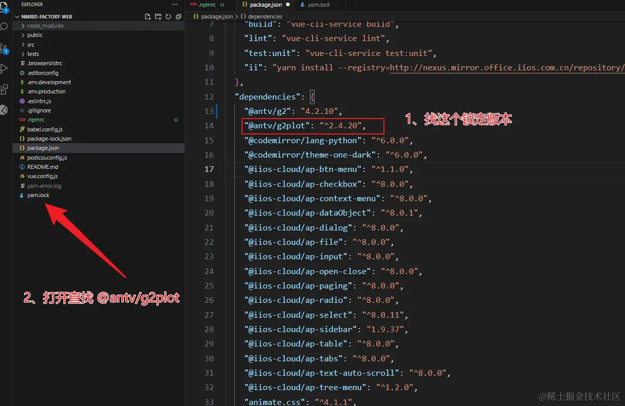Click "@iios-cloud/ap-btn-menu" in the editor

tap(303, 169)
